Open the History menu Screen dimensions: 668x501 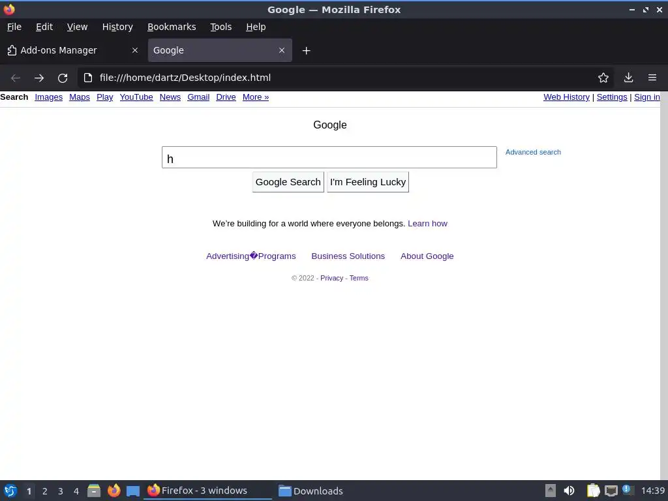tap(117, 27)
